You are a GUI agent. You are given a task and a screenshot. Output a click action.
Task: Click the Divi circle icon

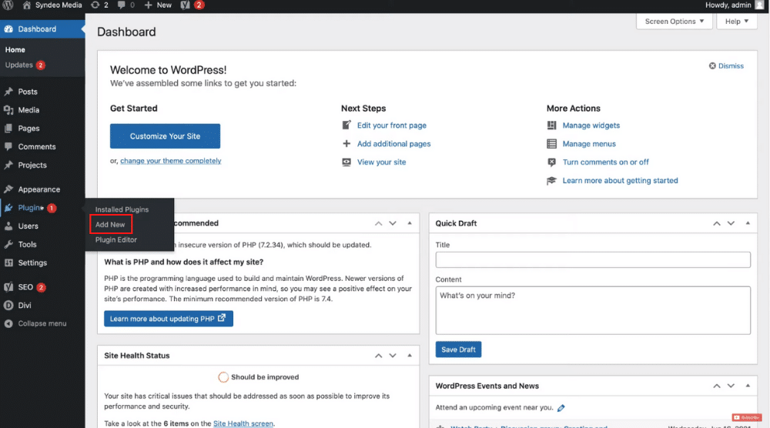pos(8,306)
